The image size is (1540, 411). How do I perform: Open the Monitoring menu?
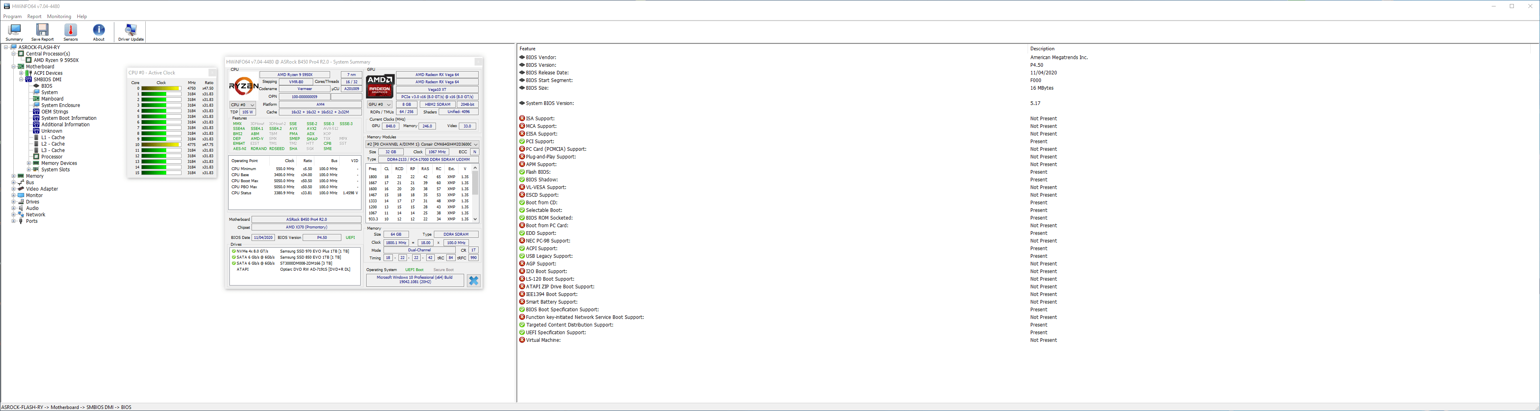pyautogui.click(x=59, y=17)
